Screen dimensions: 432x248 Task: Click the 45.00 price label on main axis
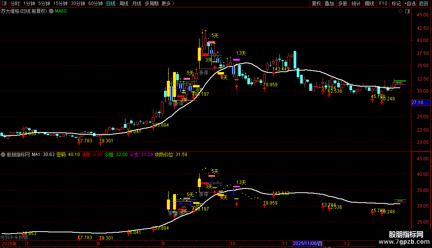422,15
